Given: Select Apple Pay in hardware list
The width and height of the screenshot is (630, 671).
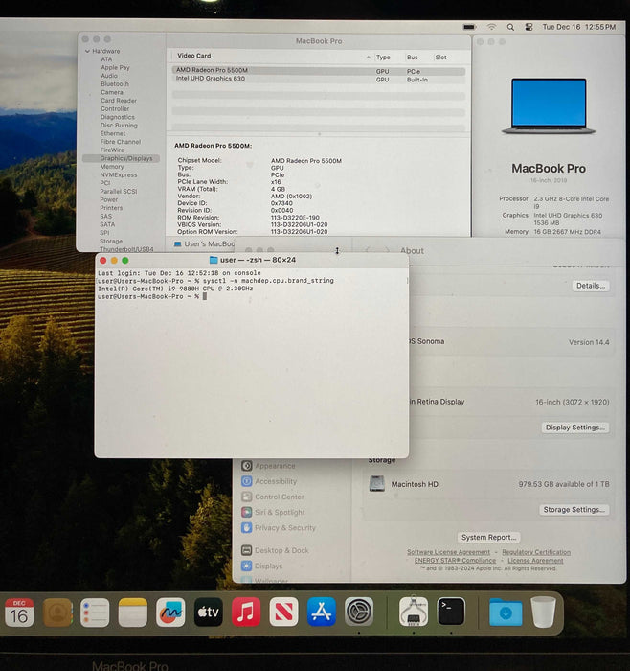Looking at the screenshot, I should pos(115,67).
